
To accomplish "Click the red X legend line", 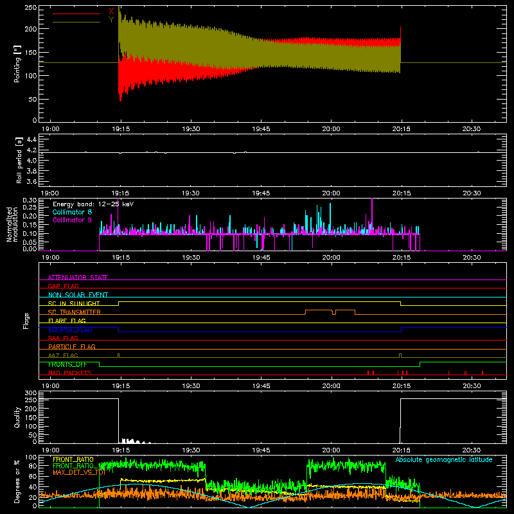I will pyautogui.click(x=76, y=13).
